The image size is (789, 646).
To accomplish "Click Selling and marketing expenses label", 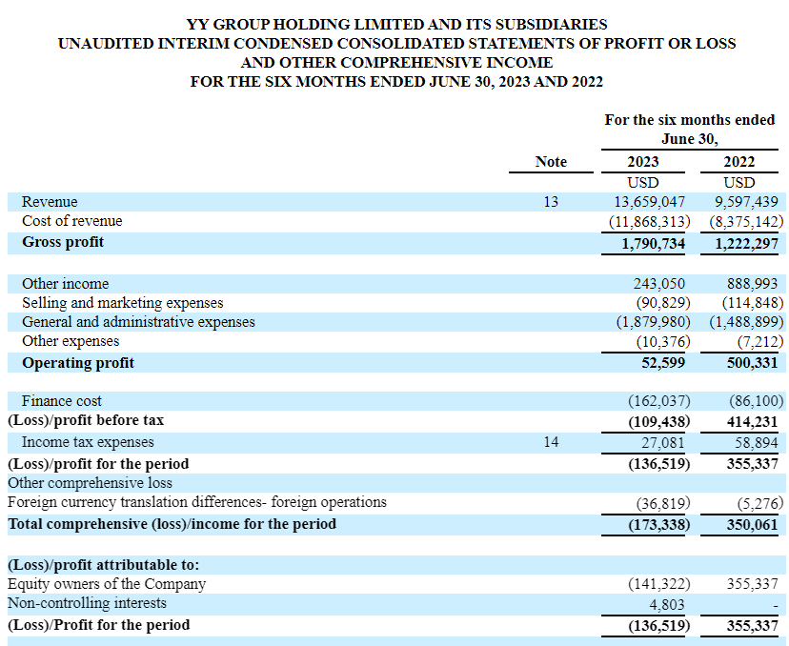I will click(123, 303).
